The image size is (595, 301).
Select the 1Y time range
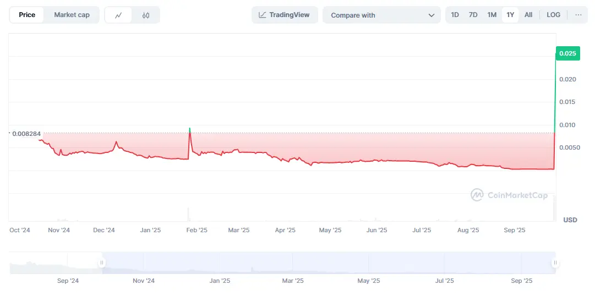(510, 15)
